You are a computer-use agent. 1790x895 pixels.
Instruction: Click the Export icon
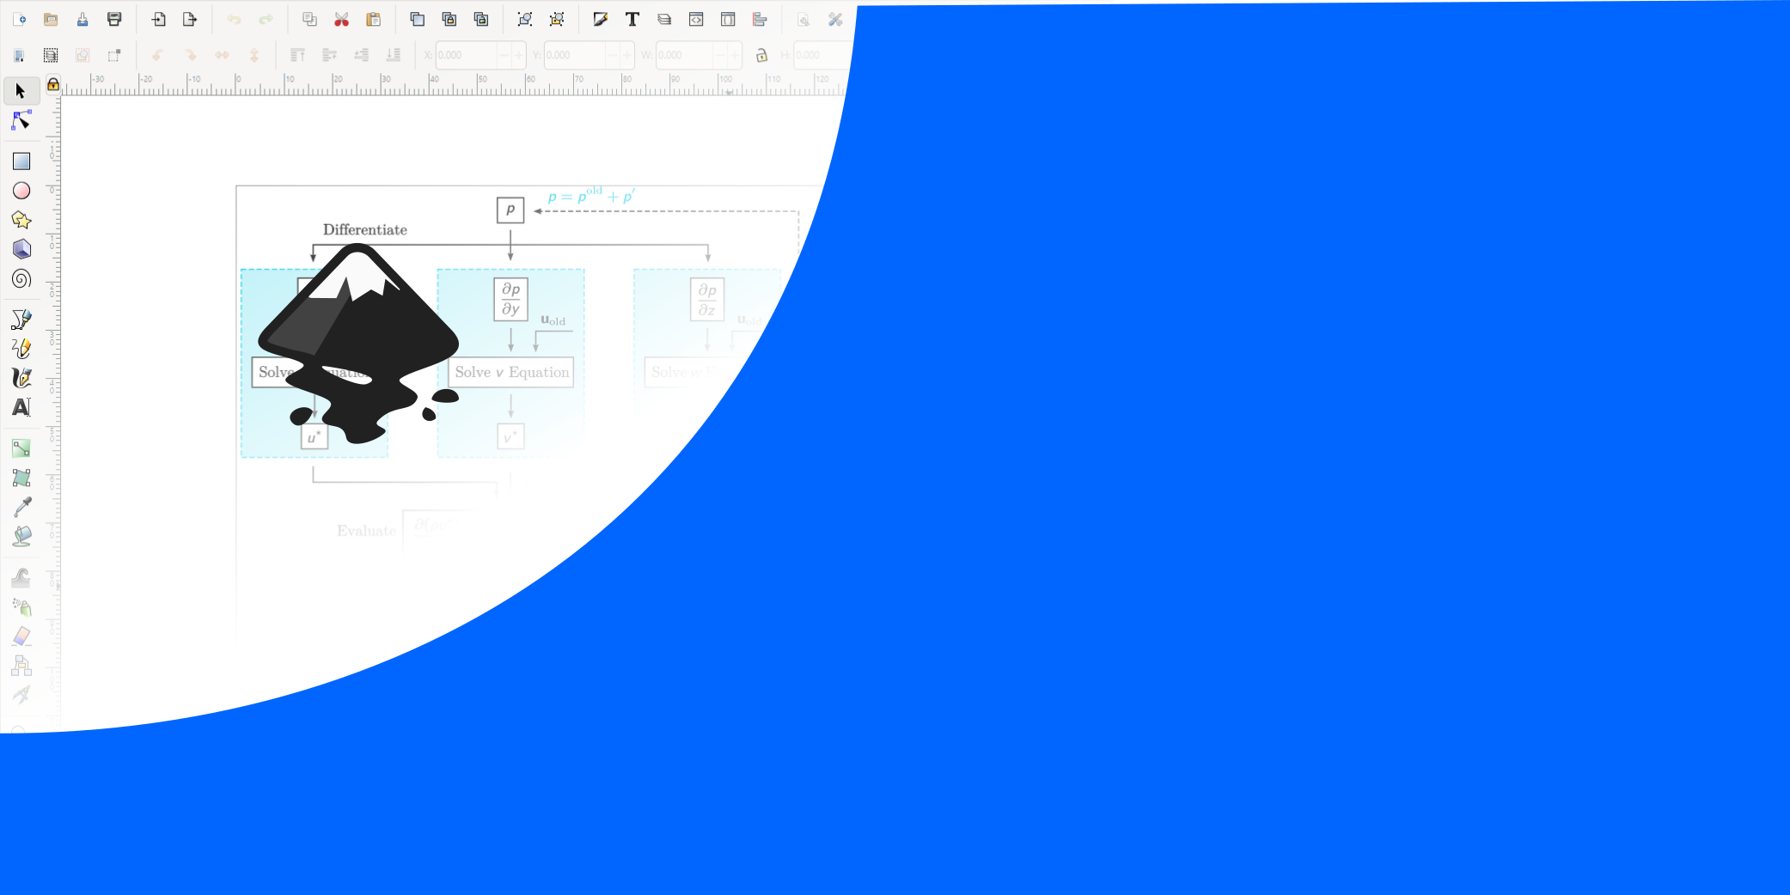pyautogui.click(x=190, y=19)
